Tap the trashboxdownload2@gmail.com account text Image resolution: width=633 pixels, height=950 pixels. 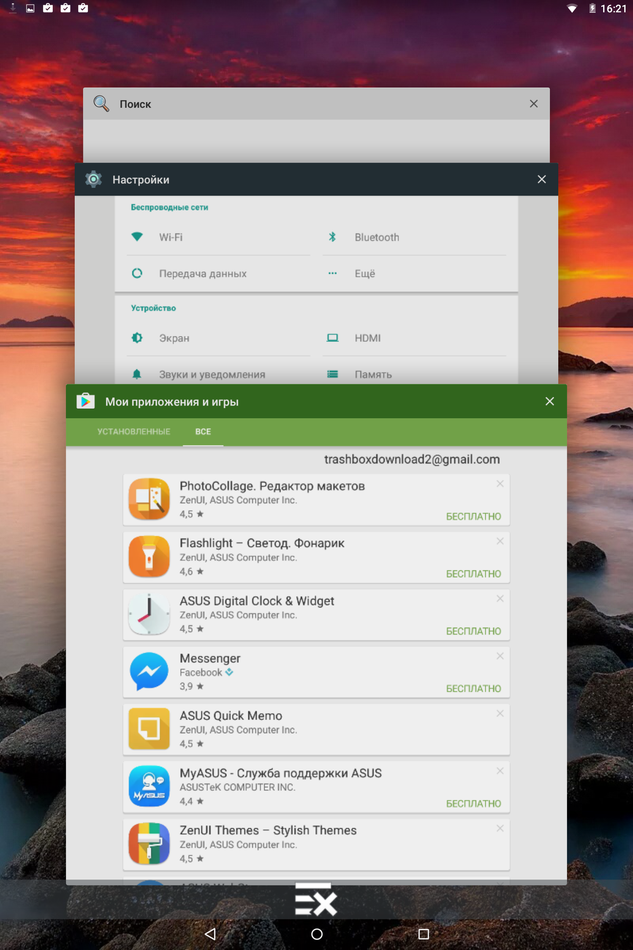412,459
